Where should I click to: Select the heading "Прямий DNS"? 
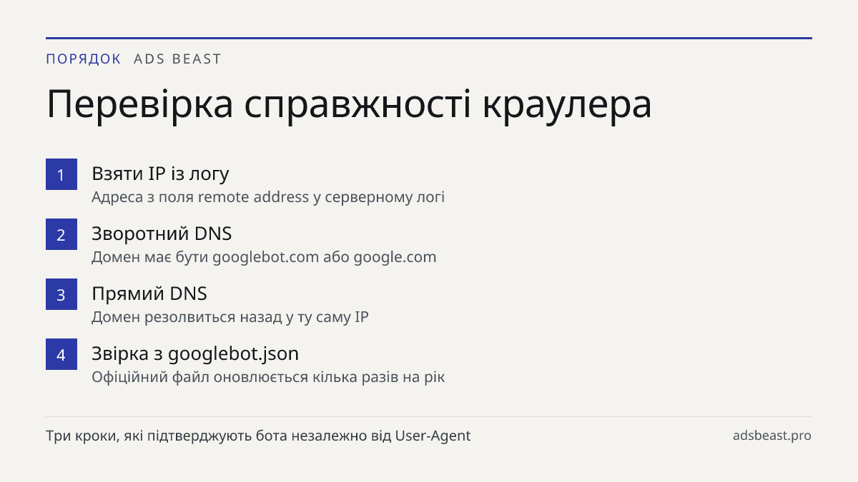pyautogui.click(x=149, y=293)
